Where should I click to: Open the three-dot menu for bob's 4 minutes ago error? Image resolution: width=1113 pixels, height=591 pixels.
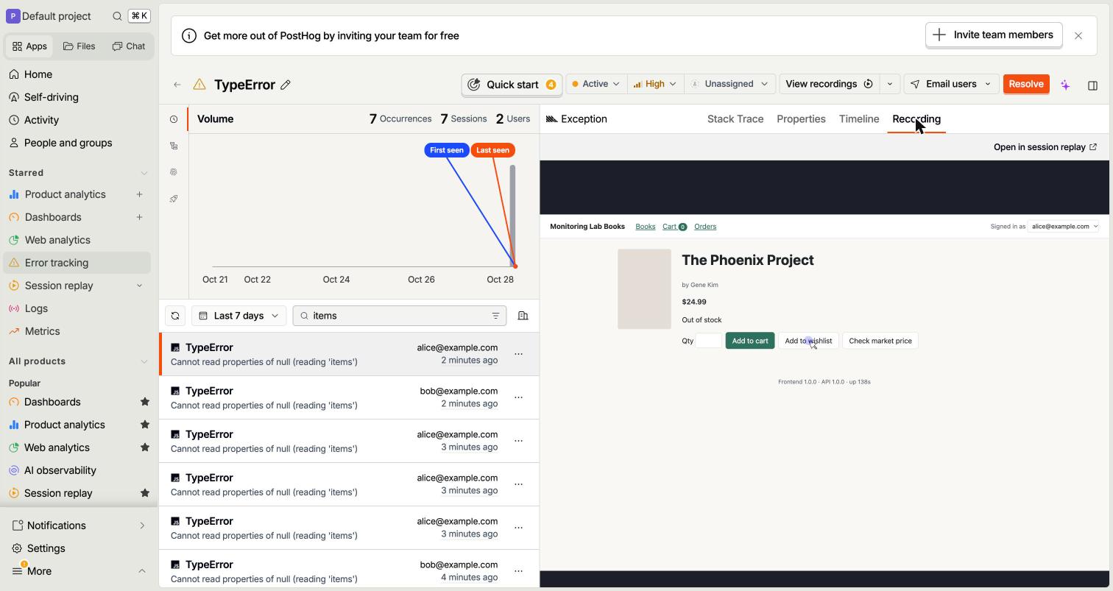click(518, 571)
